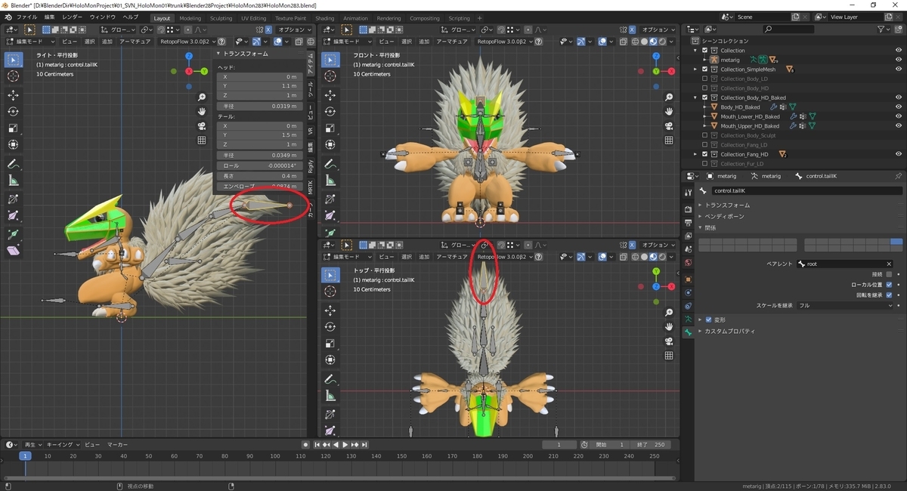Enable Collection_Body_LD checkbox
The width and height of the screenshot is (907, 491).
click(705, 79)
